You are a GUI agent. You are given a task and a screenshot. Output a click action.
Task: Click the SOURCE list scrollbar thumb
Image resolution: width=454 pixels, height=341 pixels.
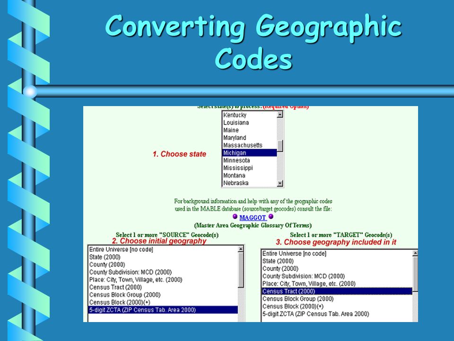(241, 270)
